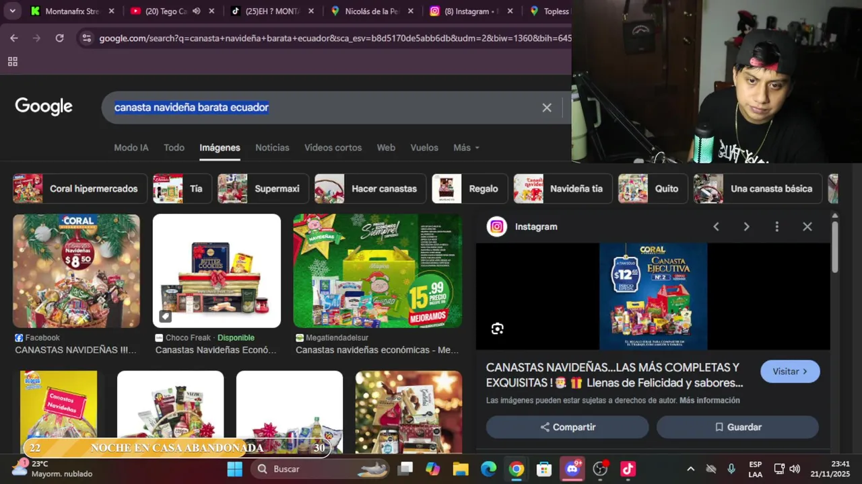Image resolution: width=862 pixels, height=484 pixels.
Task: Open the Windows Start menu
Action: (234, 469)
